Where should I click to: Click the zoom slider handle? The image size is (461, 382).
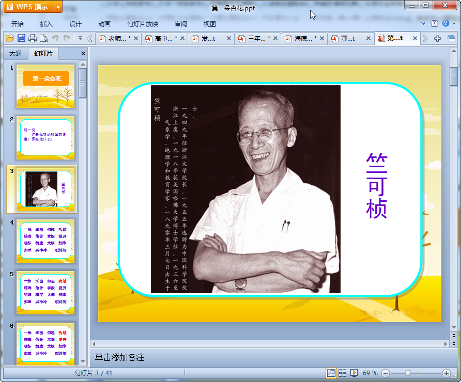tap(408, 373)
